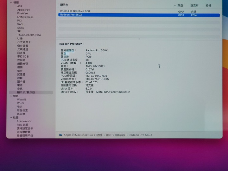This screenshot has height=171, width=228.
Task: Select 顯示卡/顯示器 in the sidebar
Action: [x=31, y=92]
